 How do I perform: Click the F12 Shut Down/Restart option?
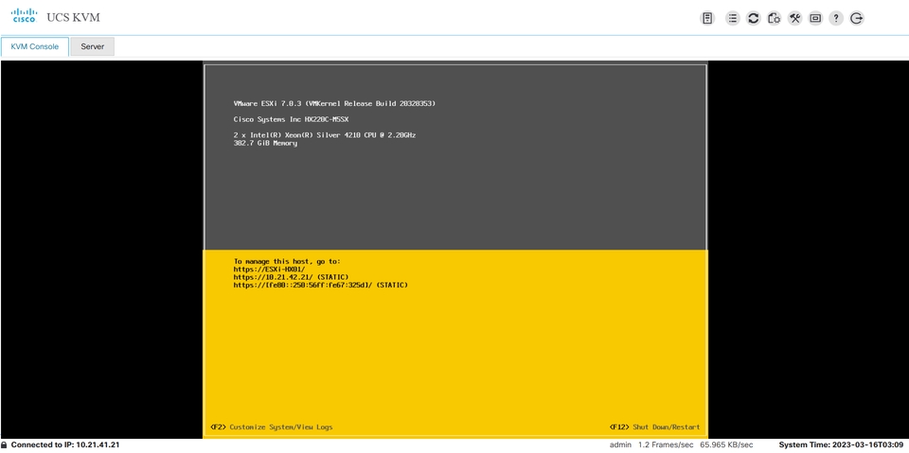[654, 427]
